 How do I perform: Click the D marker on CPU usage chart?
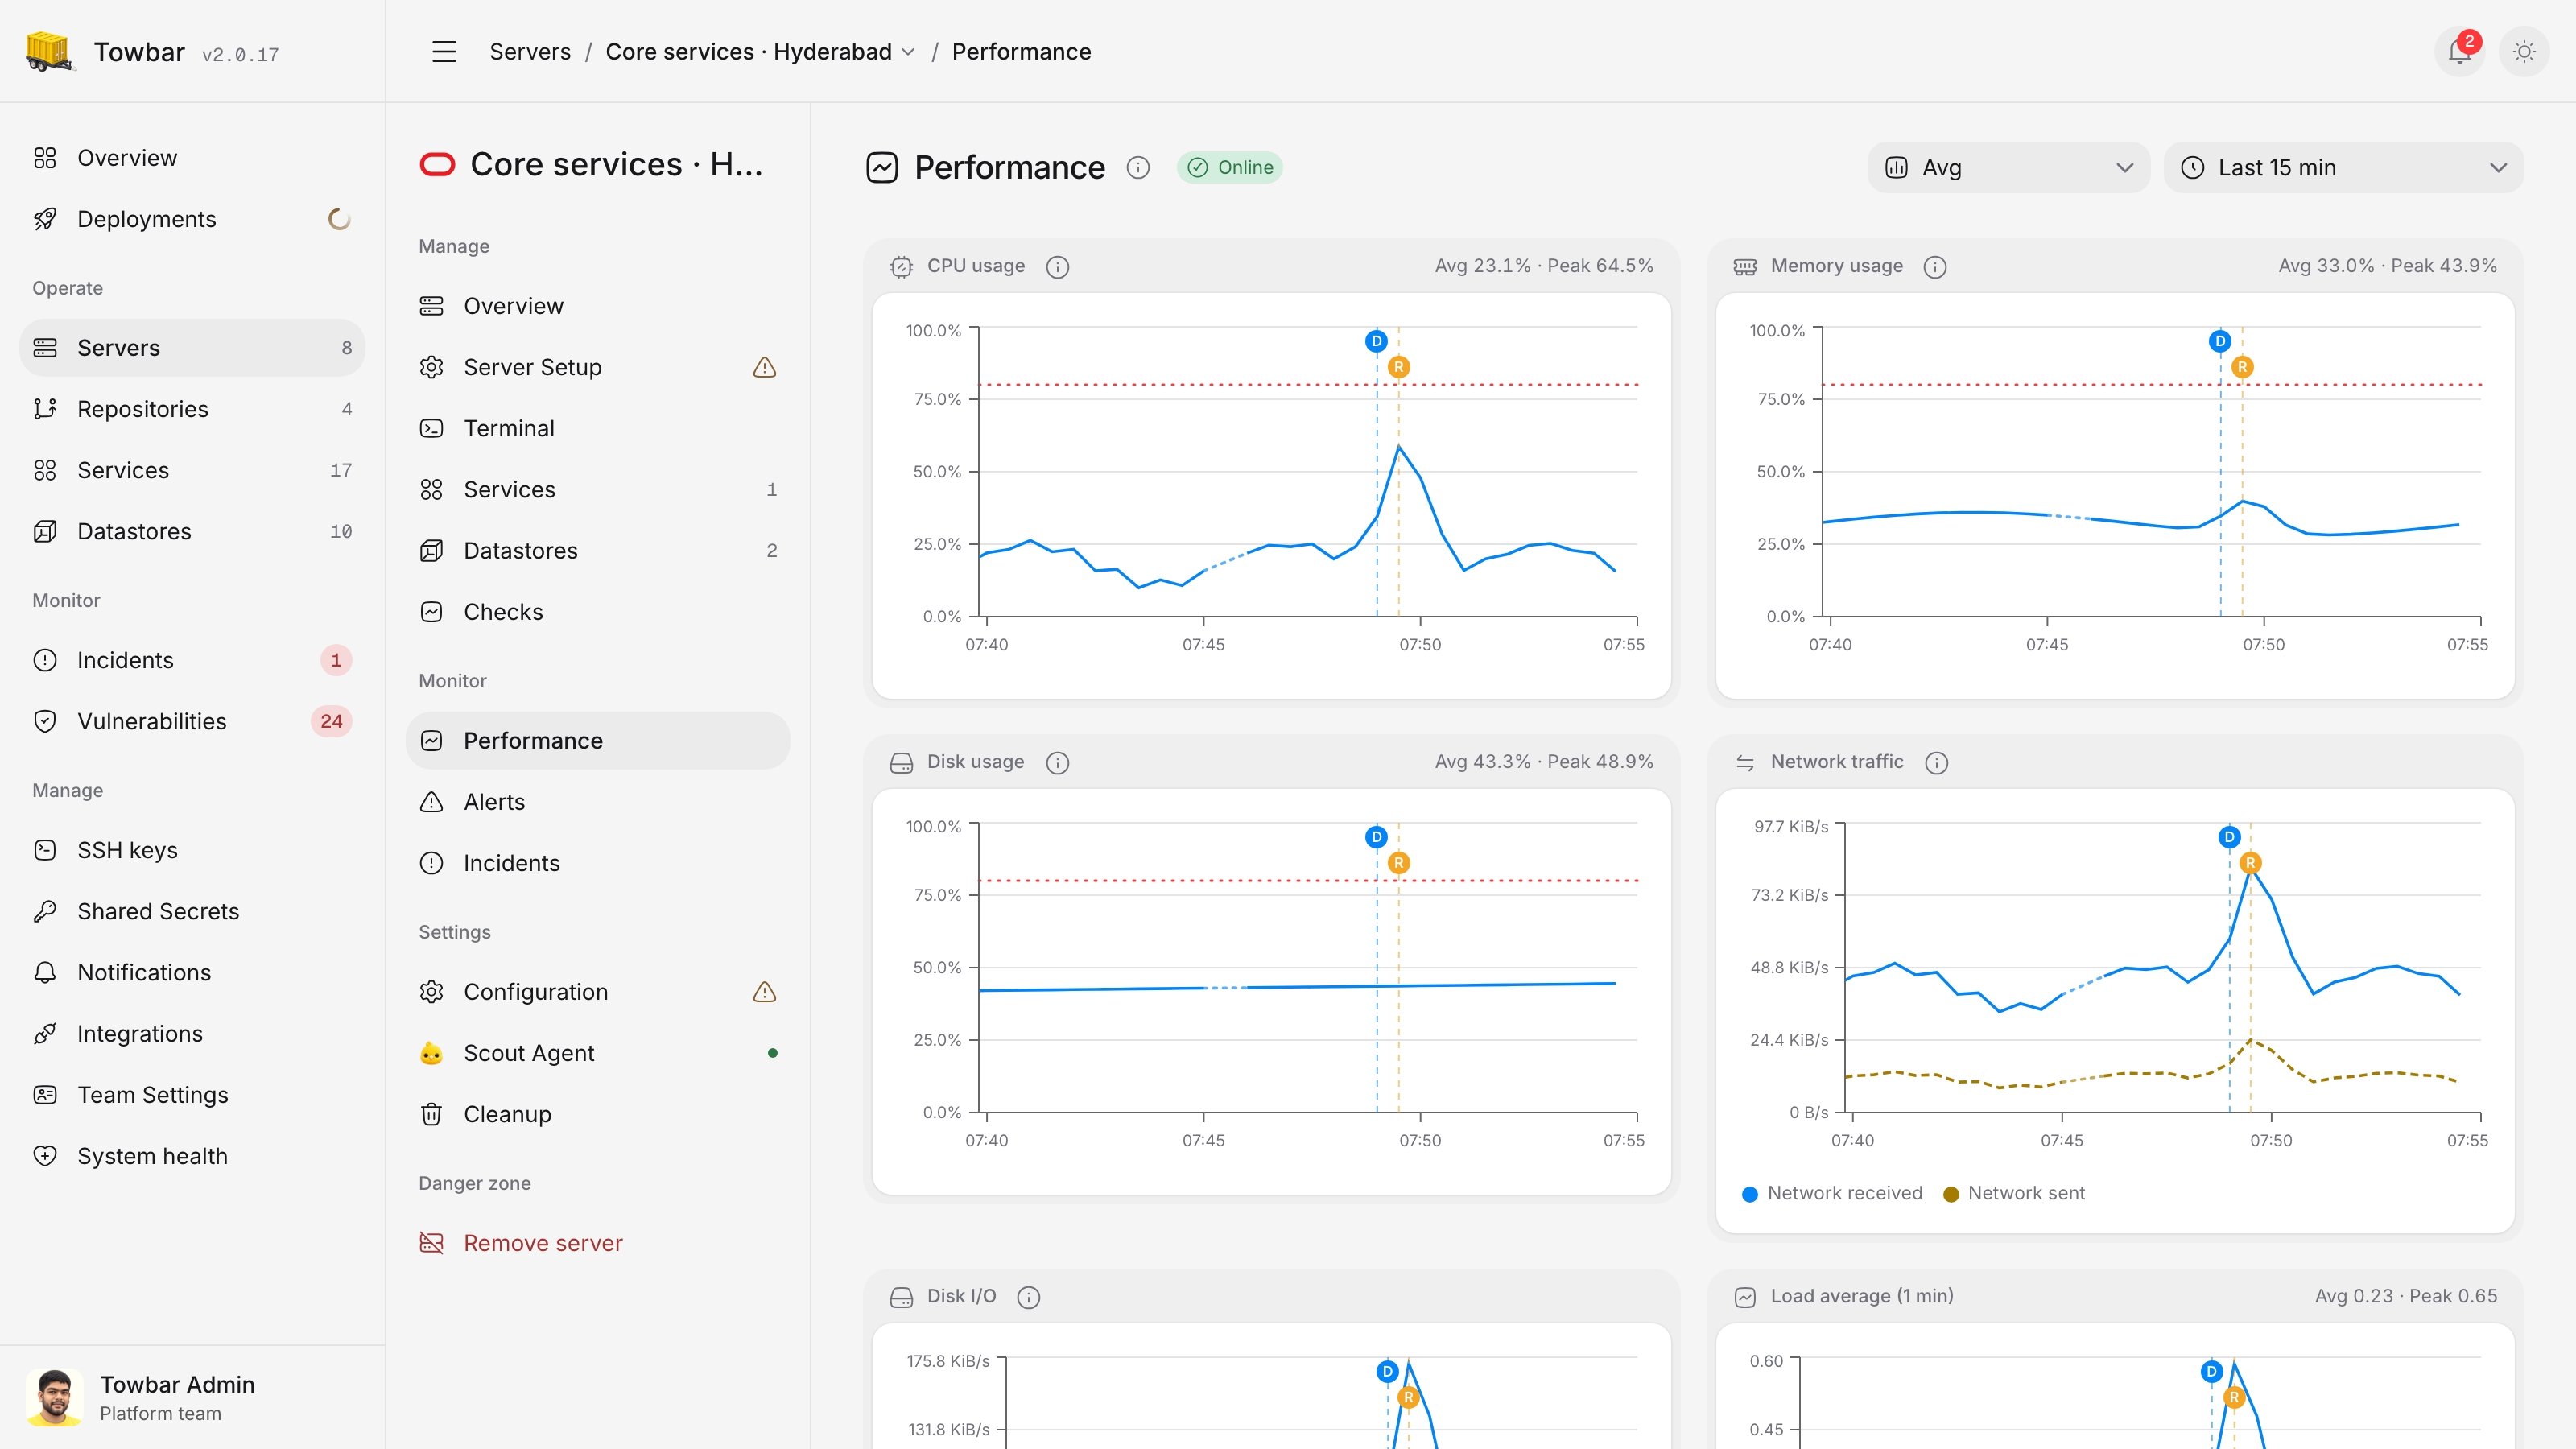pos(1376,341)
